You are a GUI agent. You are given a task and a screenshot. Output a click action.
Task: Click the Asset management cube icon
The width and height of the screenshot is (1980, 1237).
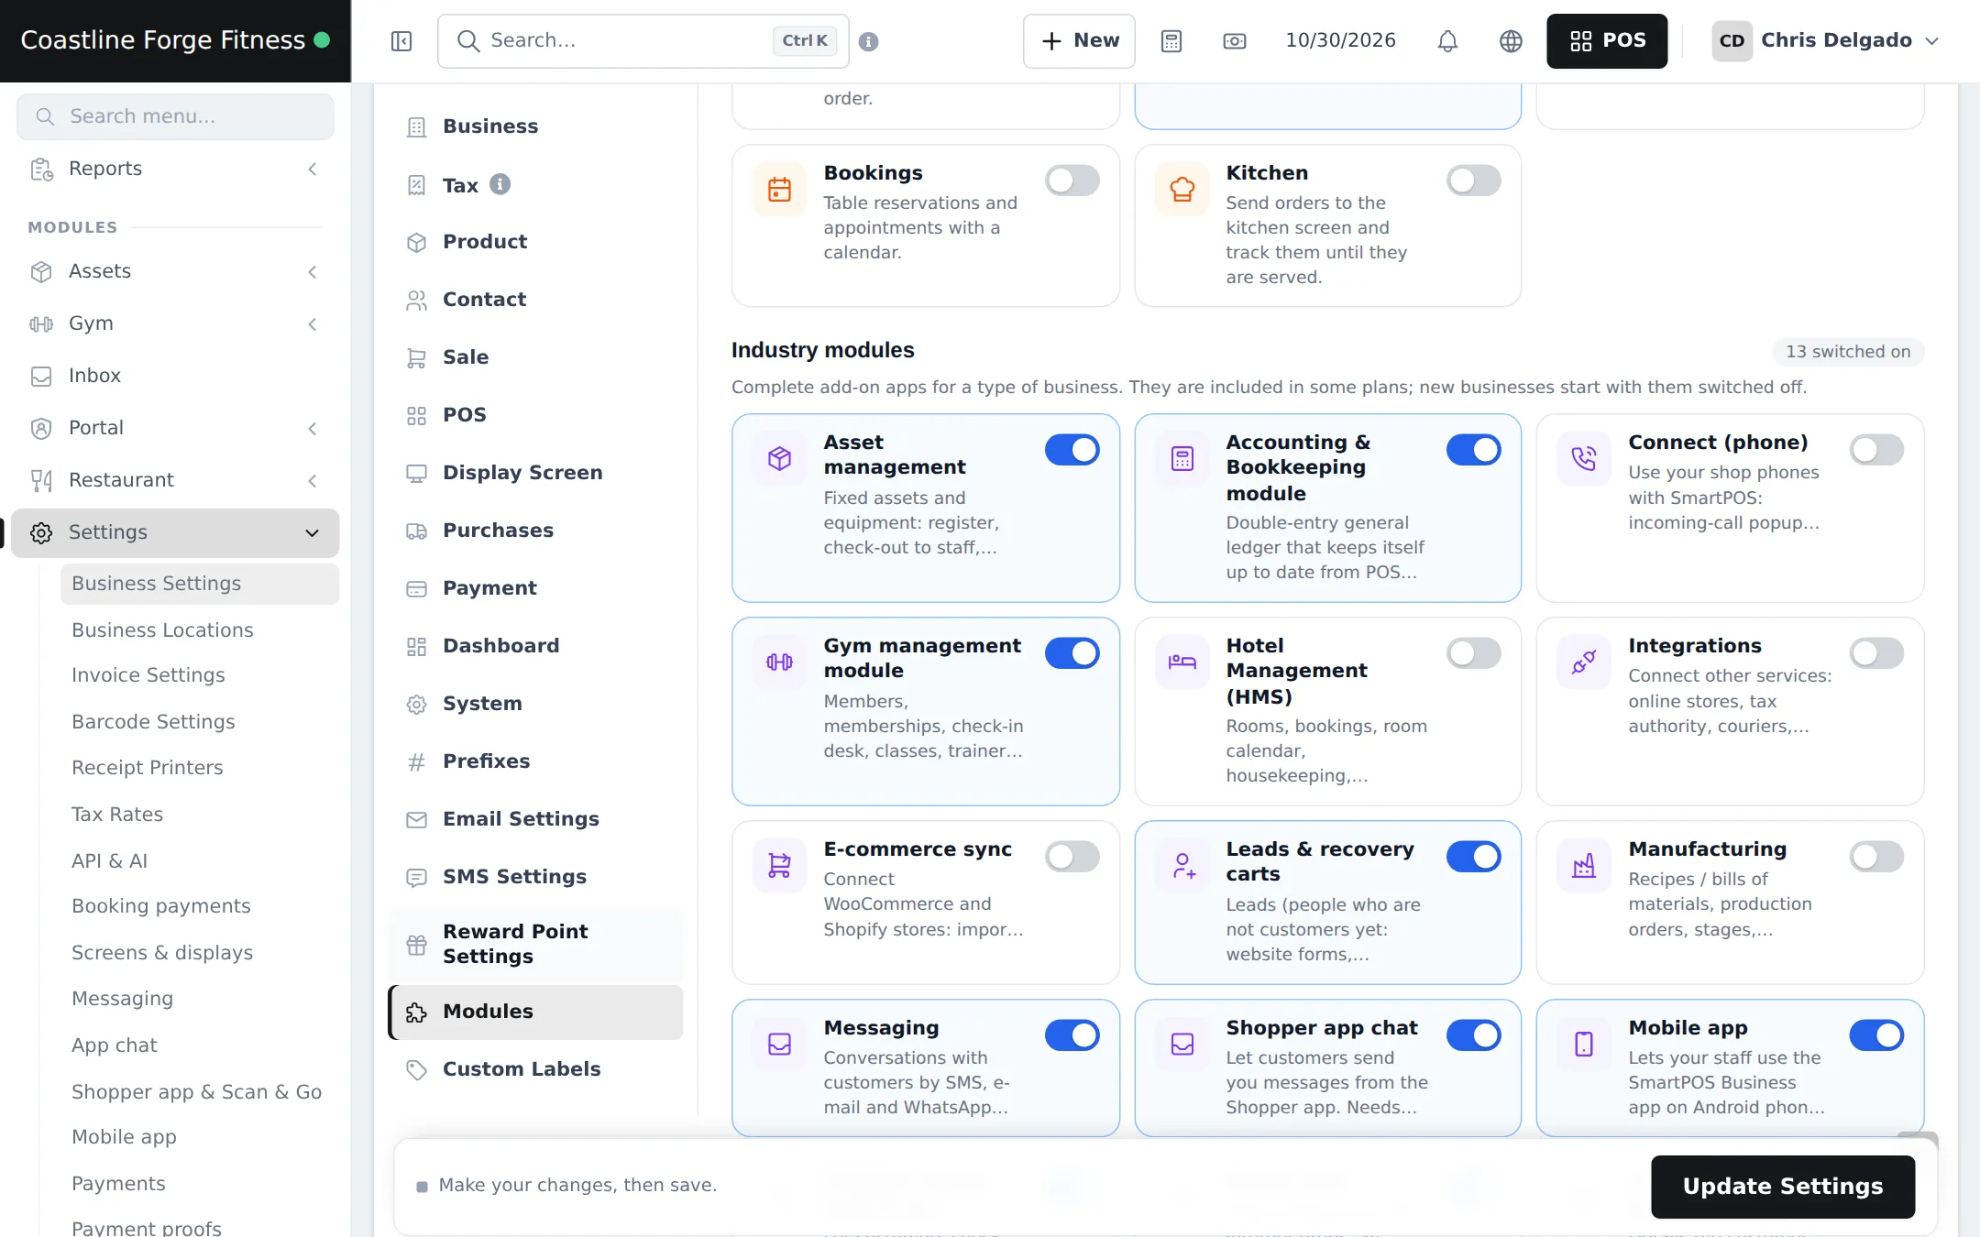pyautogui.click(x=779, y=458)
